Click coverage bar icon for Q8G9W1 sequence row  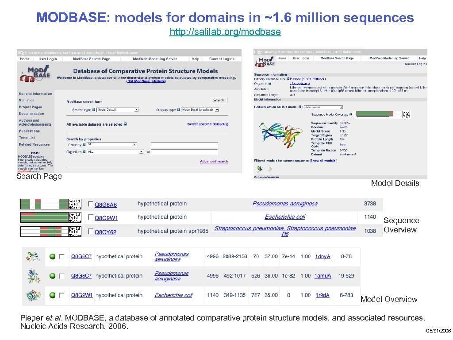click(51, 217)
